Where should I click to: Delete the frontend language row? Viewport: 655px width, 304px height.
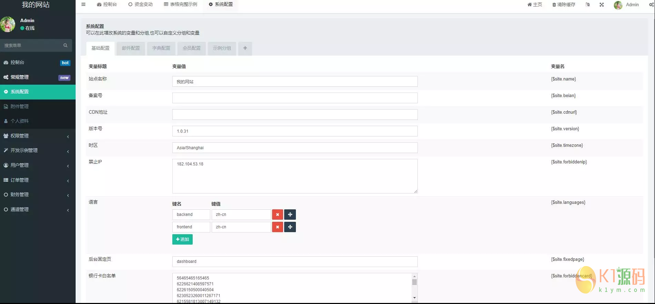pyautogui.click(x=277, y=227)
